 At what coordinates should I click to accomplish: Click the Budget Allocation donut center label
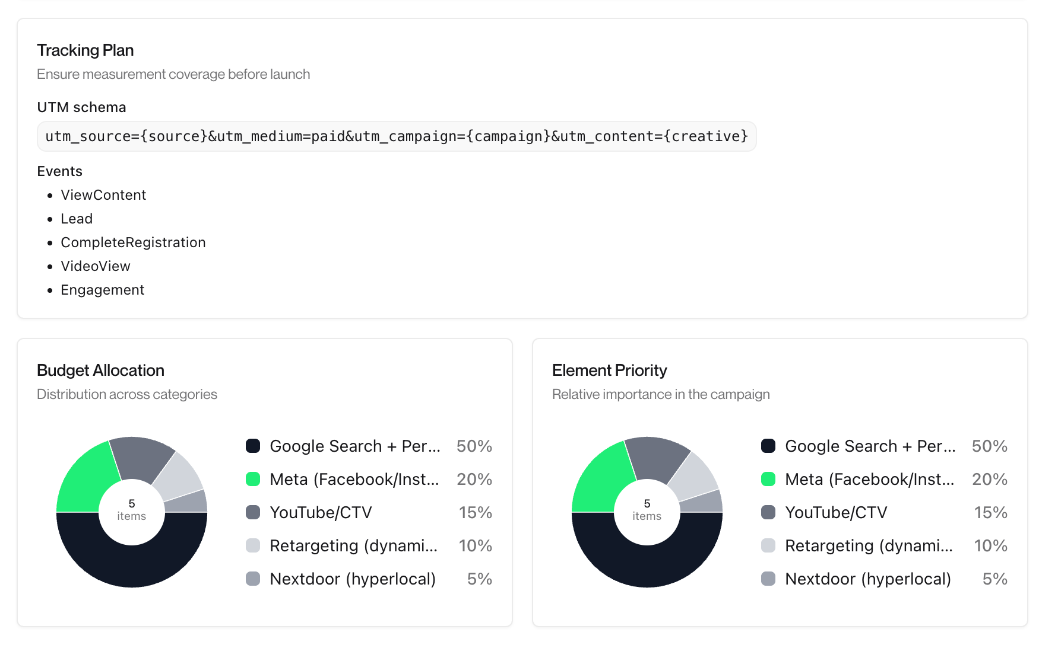point(132,510)
